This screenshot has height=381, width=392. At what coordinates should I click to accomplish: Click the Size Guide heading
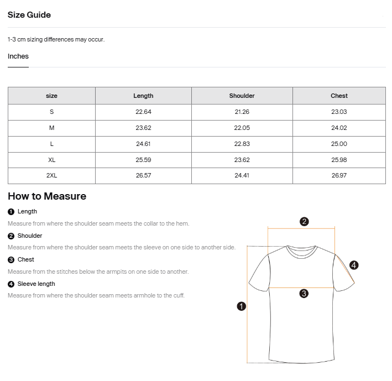point(29,15)
